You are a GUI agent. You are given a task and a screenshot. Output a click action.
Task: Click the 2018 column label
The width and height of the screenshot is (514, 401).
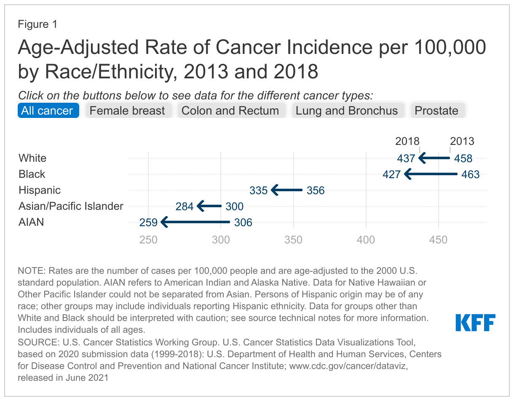coord(407,142)
